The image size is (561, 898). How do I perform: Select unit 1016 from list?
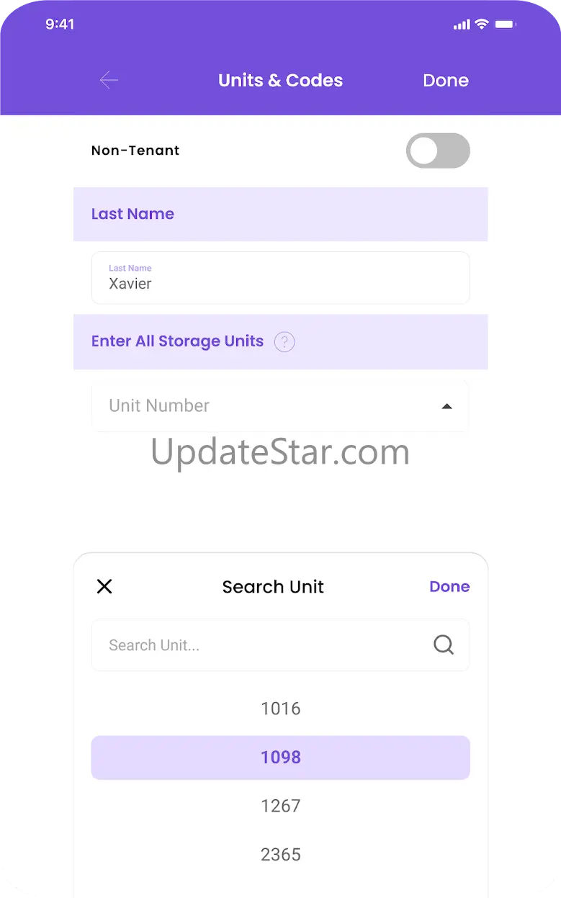point(280,709)
